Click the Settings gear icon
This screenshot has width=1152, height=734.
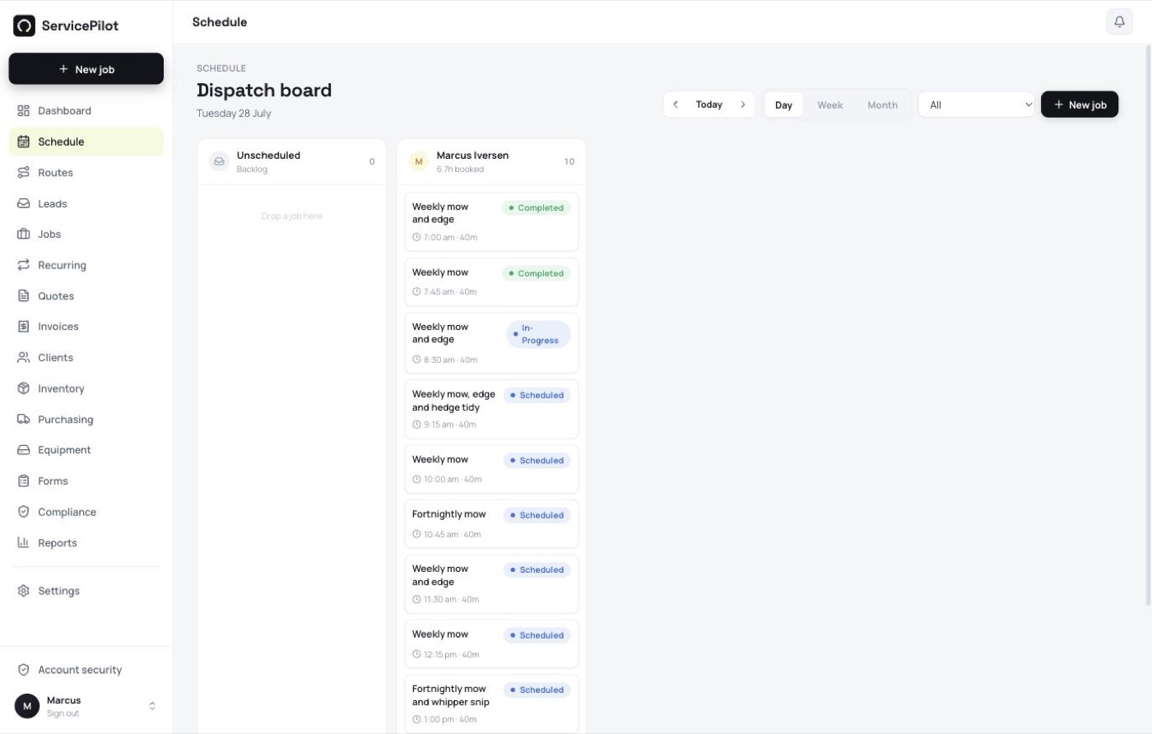tap(23, 591)
